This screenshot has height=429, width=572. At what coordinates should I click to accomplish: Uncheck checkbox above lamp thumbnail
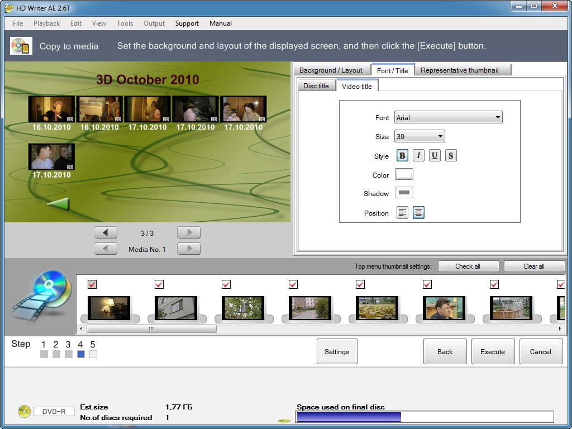[x=92, y=284]
